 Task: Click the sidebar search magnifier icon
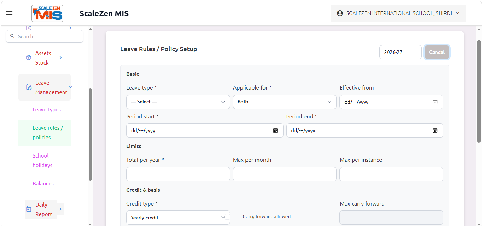(x=12, y=36)
